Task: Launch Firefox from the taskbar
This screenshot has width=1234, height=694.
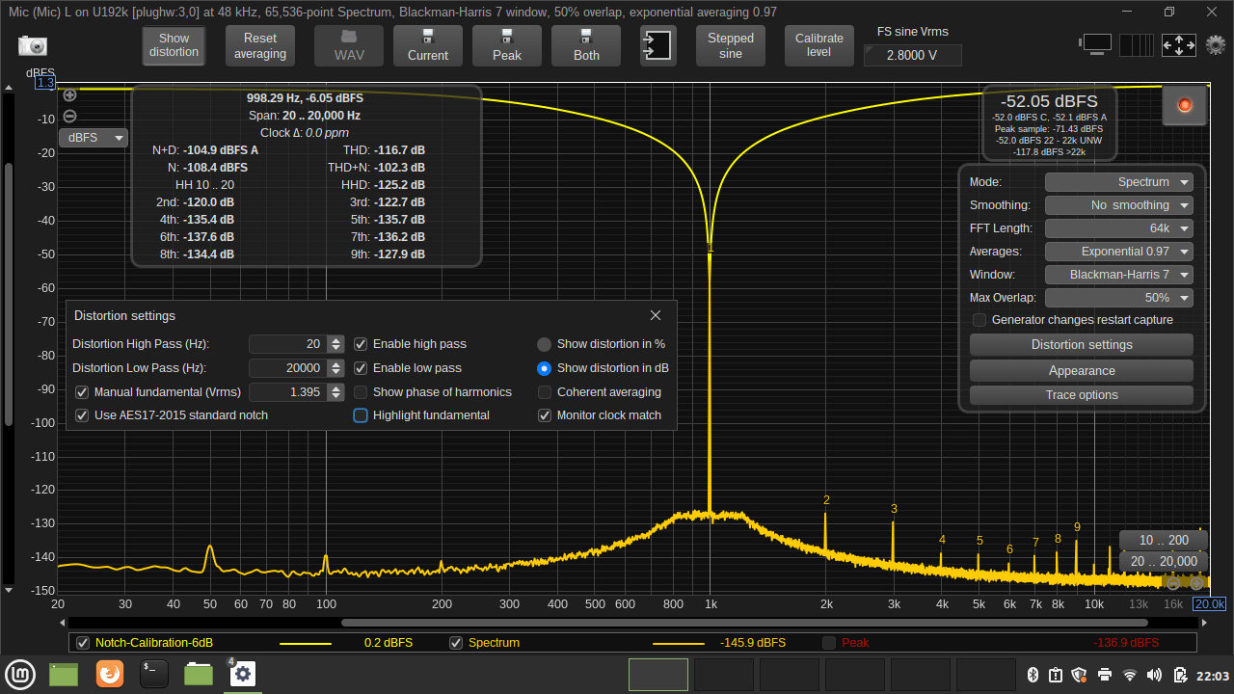Action: [x=110, y=674]
